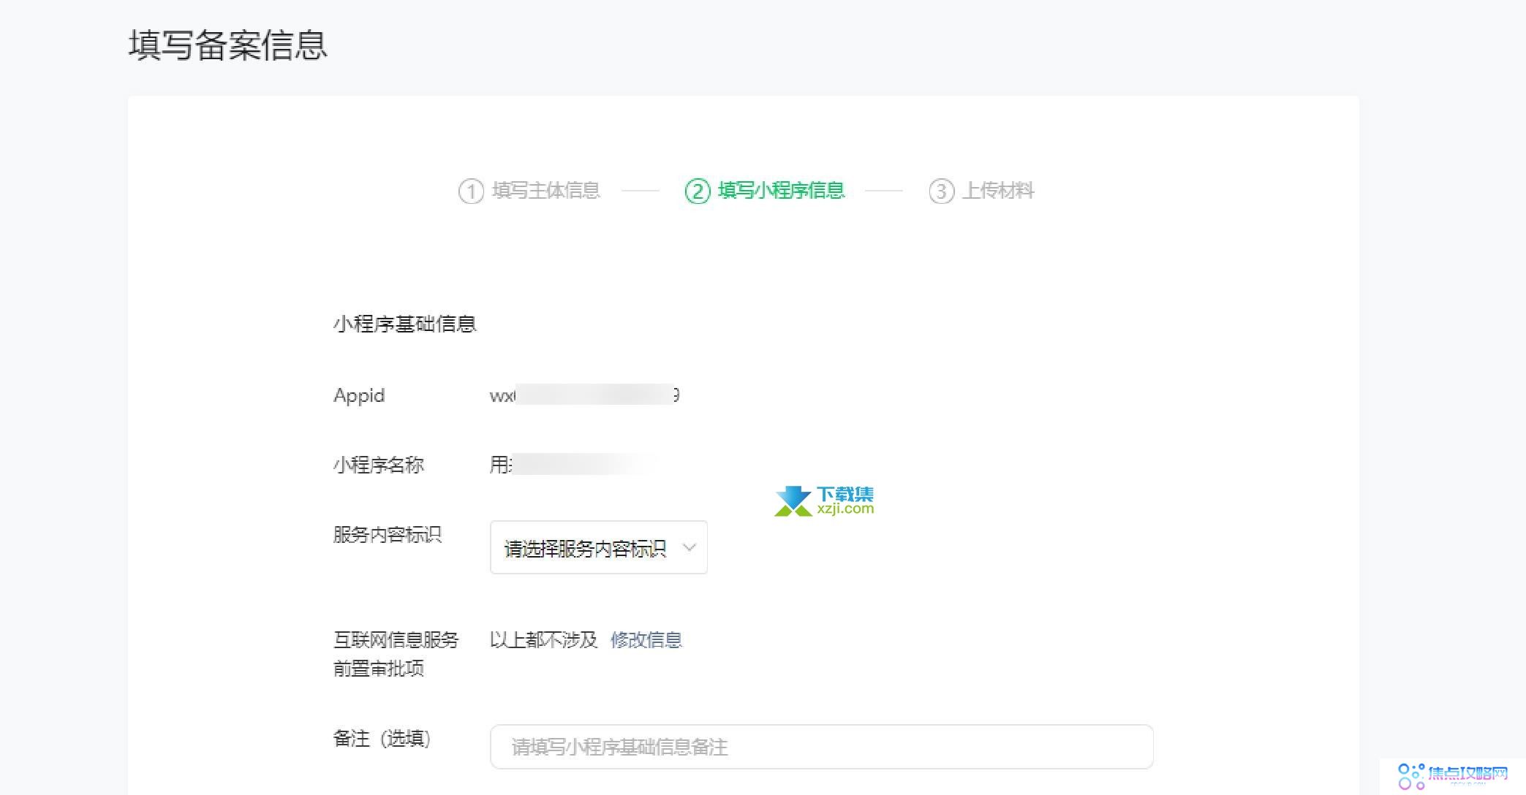The height and width of the screenshot is (795, 1526).
Task: Click the 修改信息 link
Action: tap(646, 639)
